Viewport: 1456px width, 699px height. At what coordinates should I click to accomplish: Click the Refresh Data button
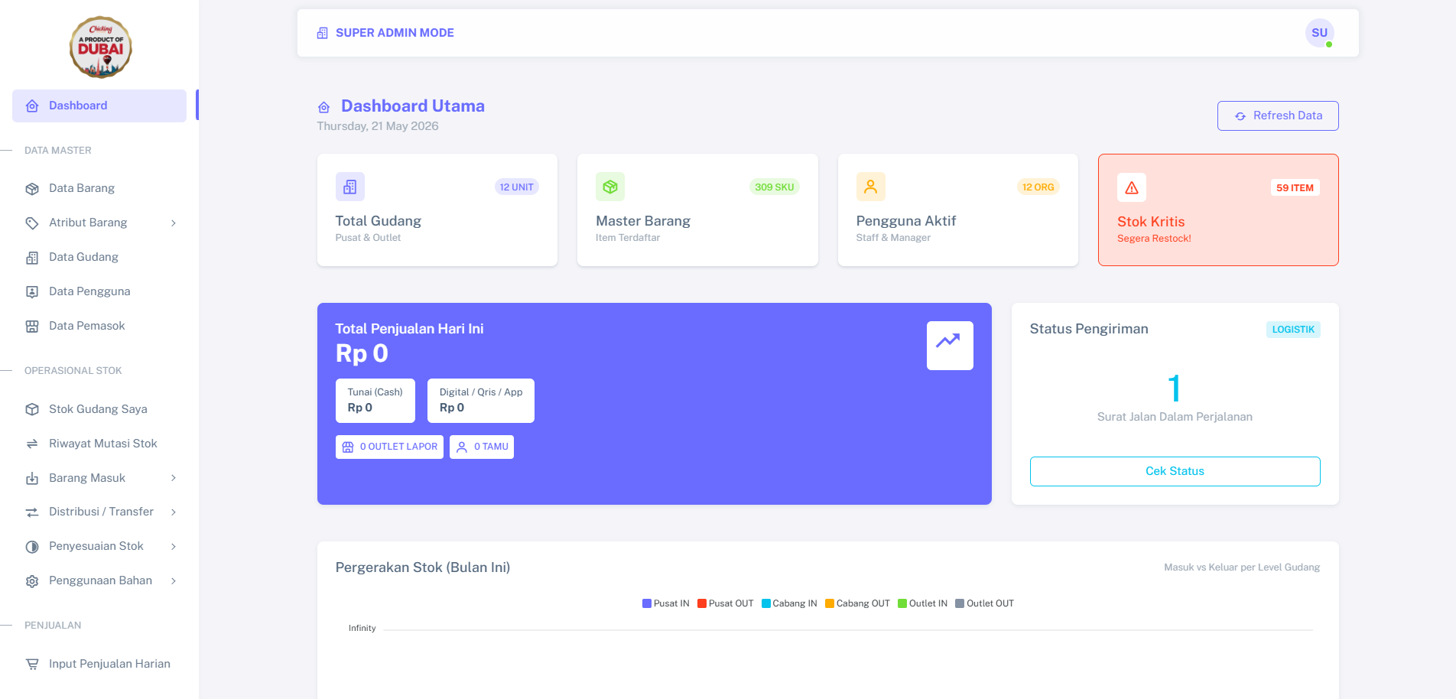pos(1278,115)
